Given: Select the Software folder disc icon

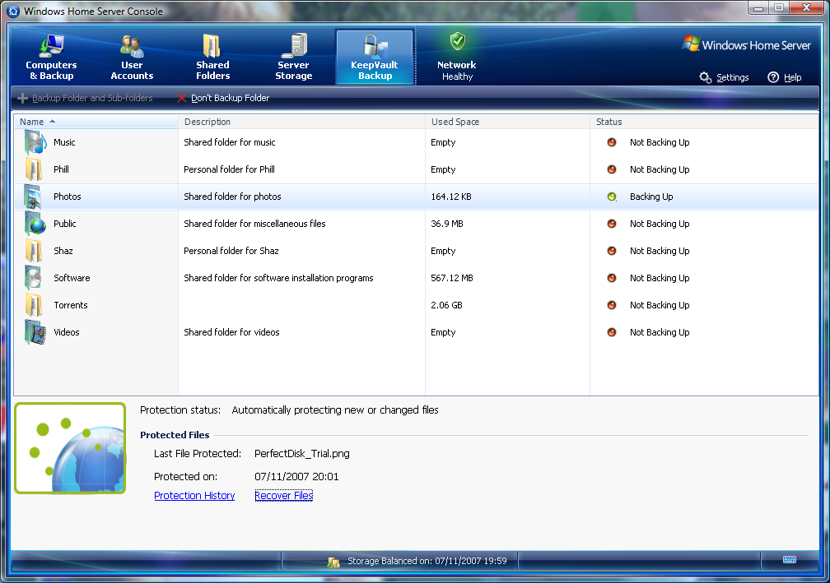Looking at the screenshot, I should coord(33,278).
